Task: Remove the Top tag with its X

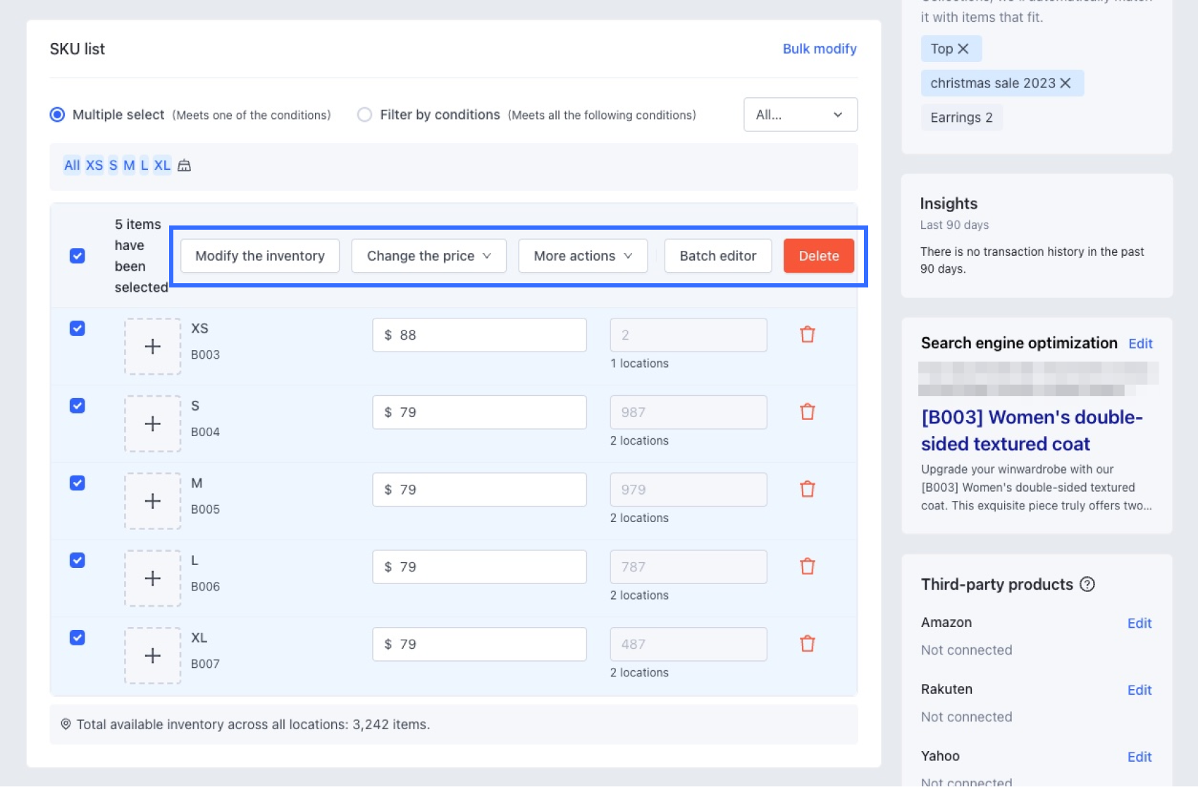Action: point(963,49)
